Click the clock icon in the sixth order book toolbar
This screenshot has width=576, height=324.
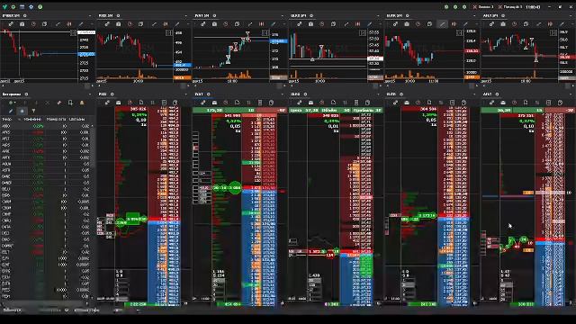point(514,103)
